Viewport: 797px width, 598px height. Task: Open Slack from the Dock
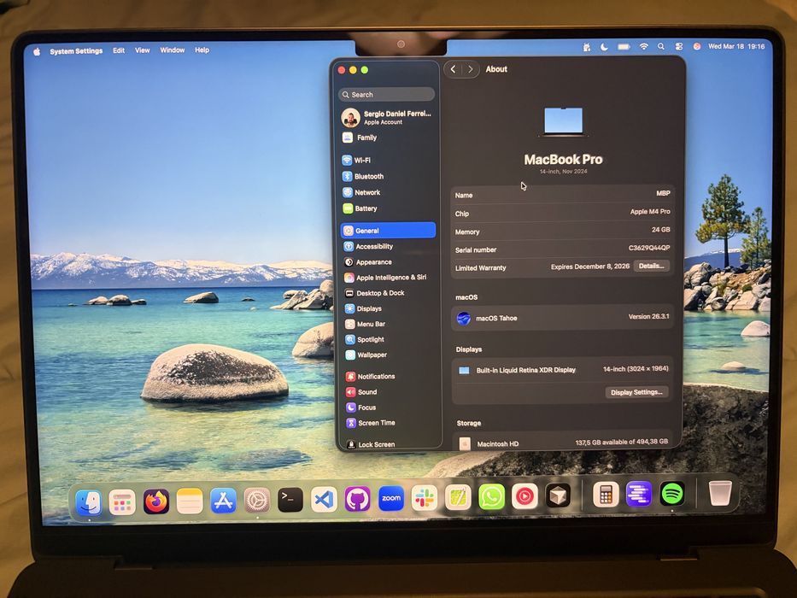pos(425,498)
